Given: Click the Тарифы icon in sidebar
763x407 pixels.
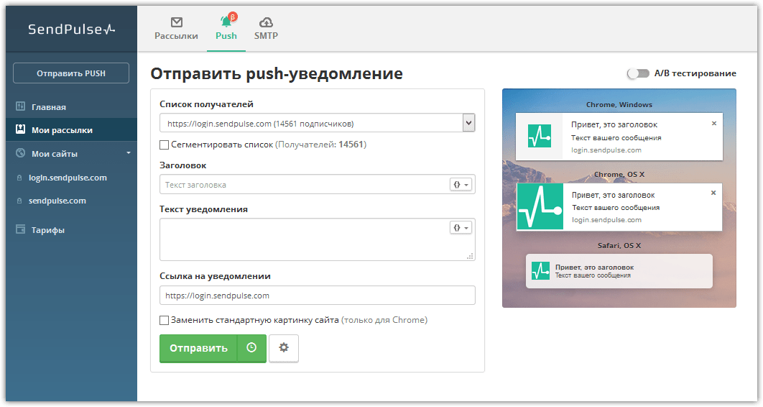Looking at the screenshot, I should (20, 230).
